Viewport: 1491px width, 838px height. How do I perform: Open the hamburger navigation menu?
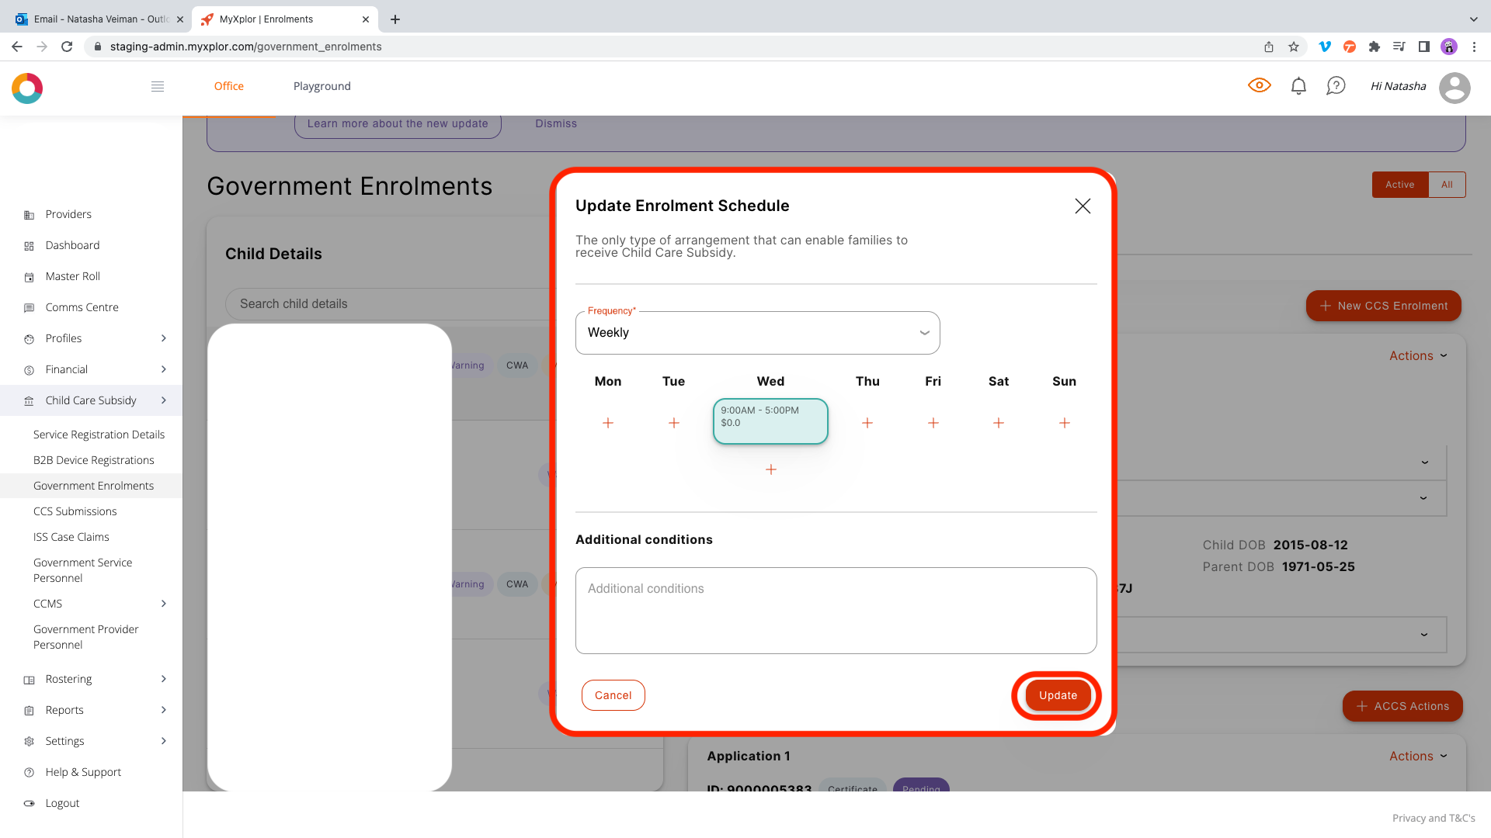[x=158, y=86]
